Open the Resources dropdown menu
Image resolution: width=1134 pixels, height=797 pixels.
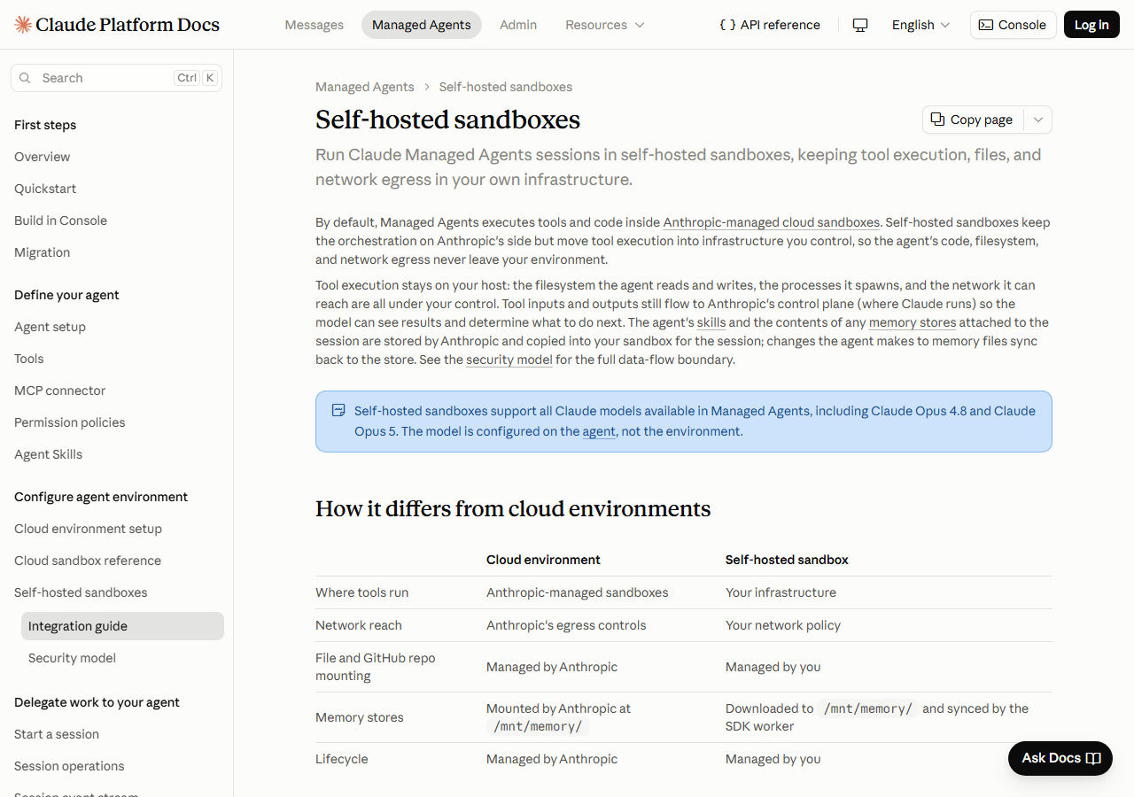[605, 25]
